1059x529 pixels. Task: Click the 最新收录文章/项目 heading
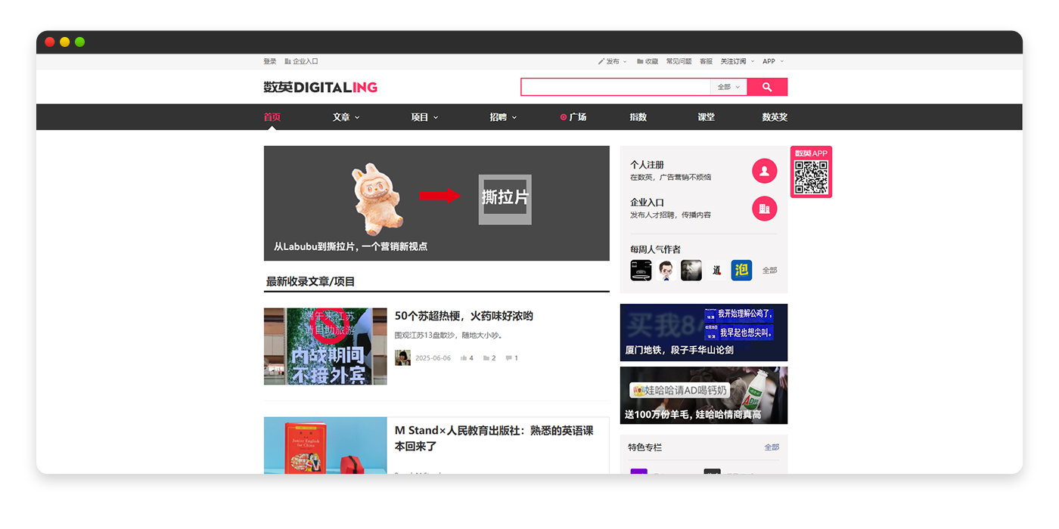pyautogui.click(x=310, y=282)
